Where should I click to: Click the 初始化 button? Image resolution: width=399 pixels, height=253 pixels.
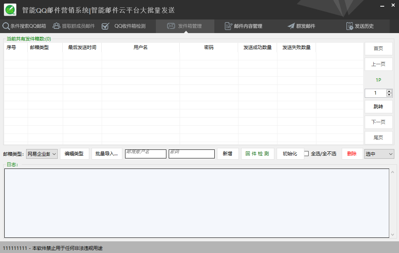click(x=290, y=154)
